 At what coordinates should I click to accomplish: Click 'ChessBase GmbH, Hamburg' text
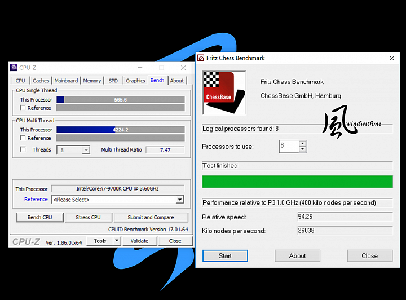pos(301,96)
